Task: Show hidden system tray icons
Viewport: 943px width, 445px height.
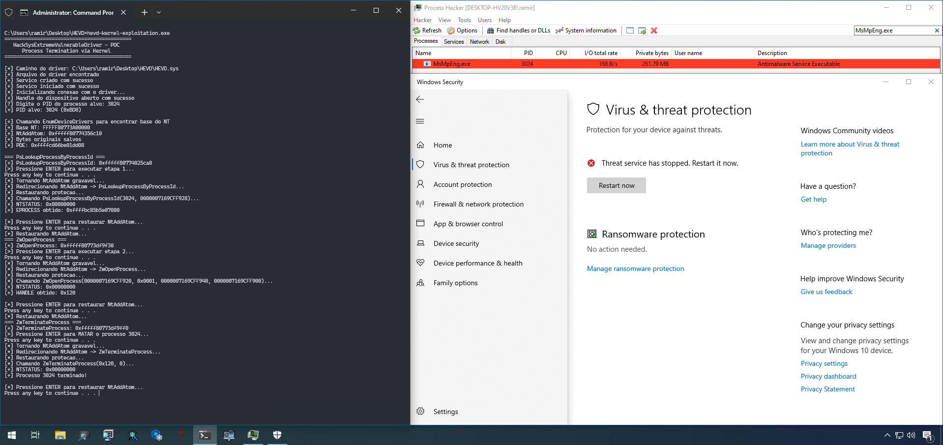Action: (887, 435)
